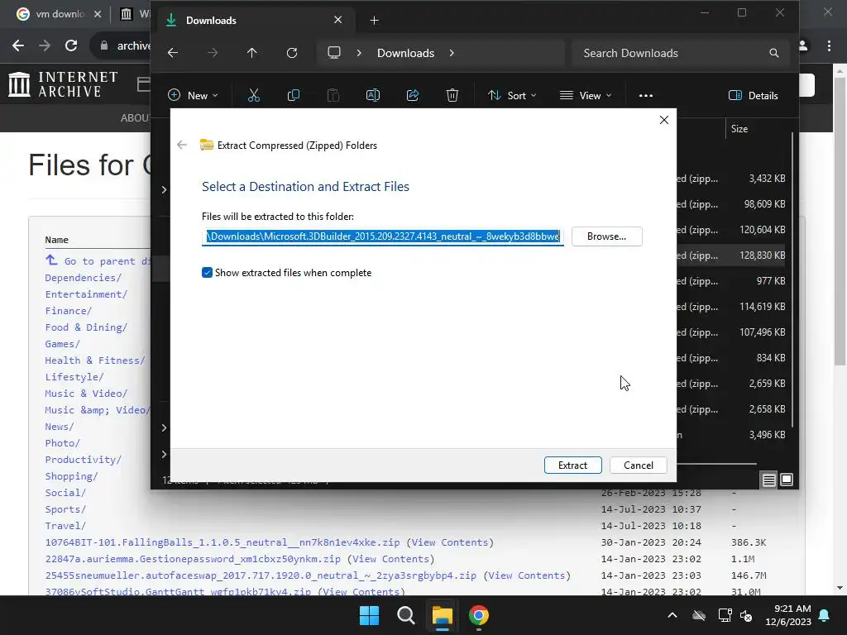Click the extraction destination path field

pos(383,236)
